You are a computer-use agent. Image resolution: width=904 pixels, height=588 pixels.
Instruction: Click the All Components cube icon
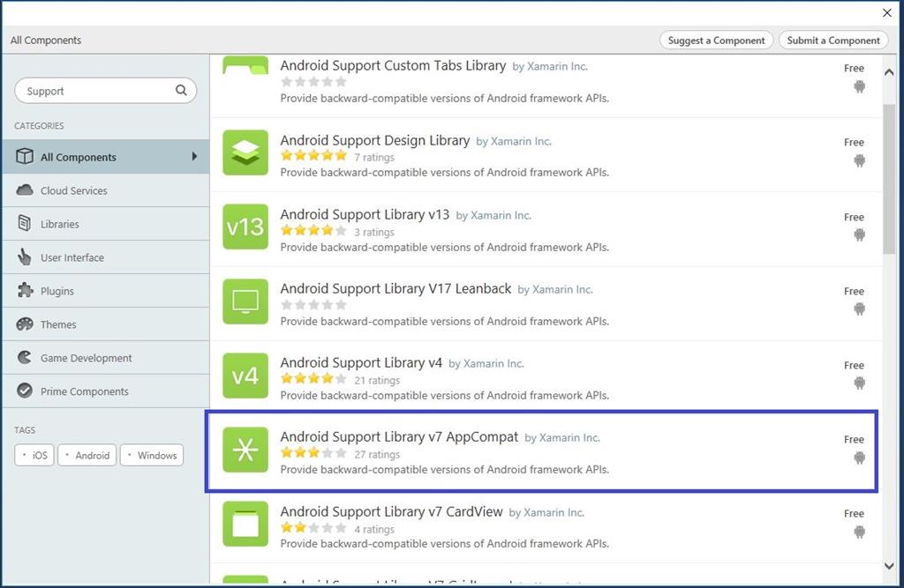(x=24, y=156)
